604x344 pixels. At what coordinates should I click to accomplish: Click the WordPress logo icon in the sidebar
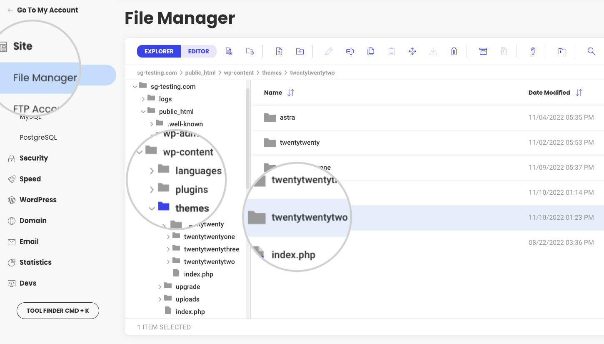pos(12,200)
